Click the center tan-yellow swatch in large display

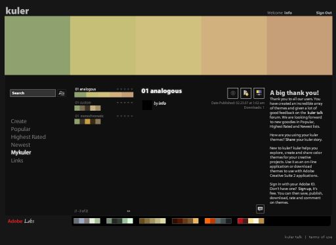pyautogui.click(x=169, y=45)
